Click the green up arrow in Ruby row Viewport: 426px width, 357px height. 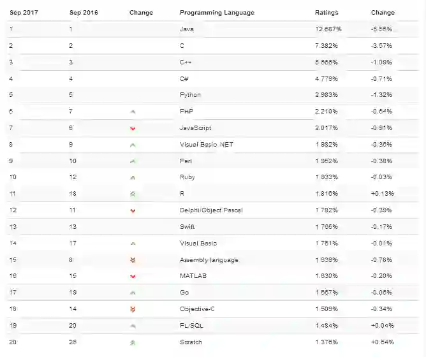pos(133,177)
